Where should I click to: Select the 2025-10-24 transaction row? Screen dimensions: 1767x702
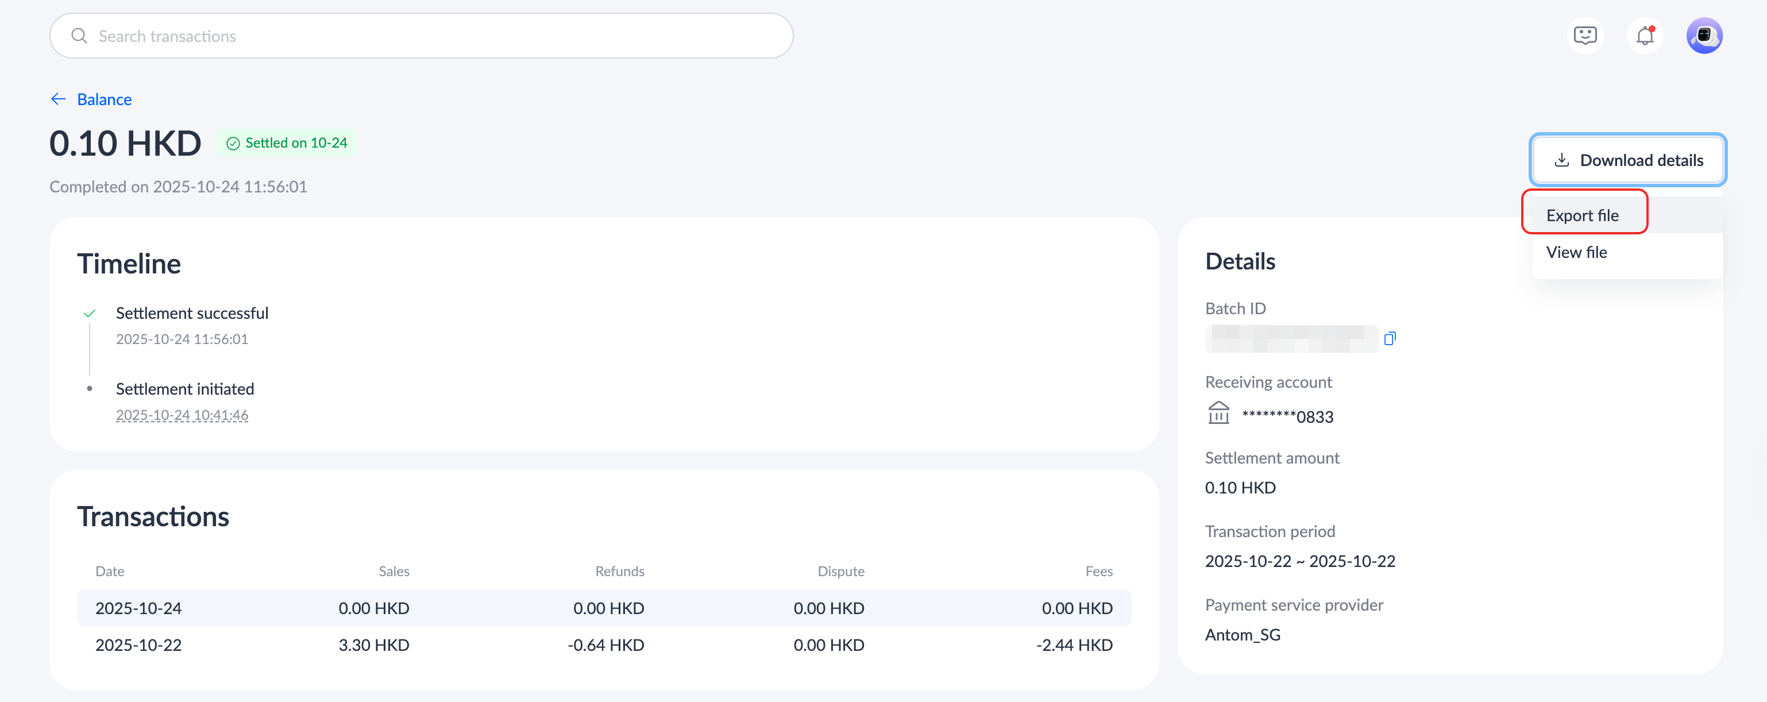604,608
